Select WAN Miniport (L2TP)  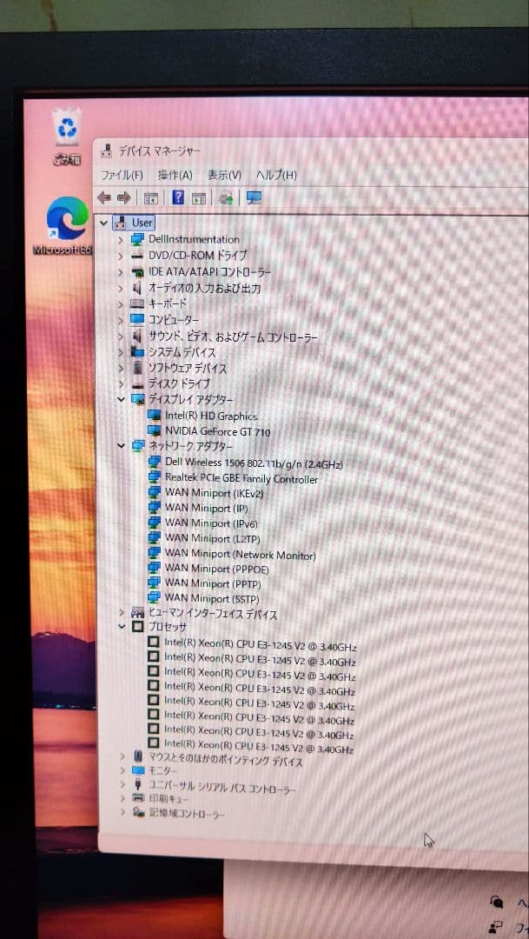213,538
